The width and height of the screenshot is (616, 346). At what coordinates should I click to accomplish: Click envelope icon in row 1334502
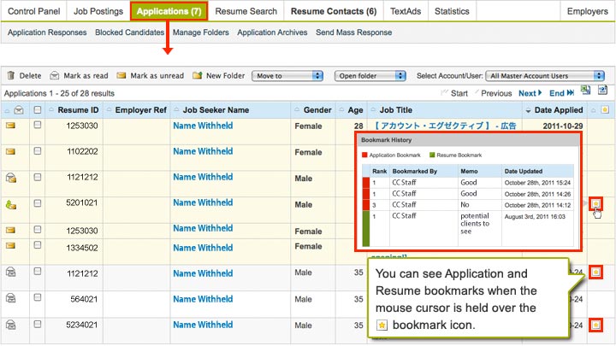tap(10, 245)
